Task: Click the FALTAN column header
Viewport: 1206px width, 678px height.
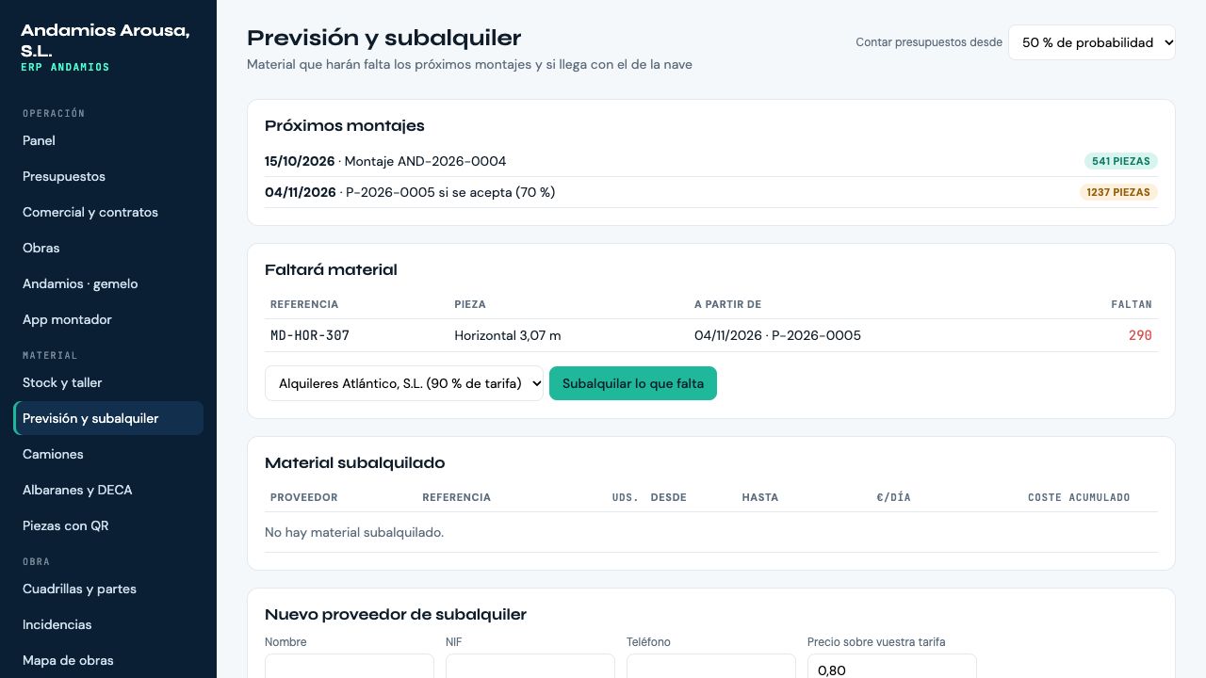Action: tap(1132, 304)
